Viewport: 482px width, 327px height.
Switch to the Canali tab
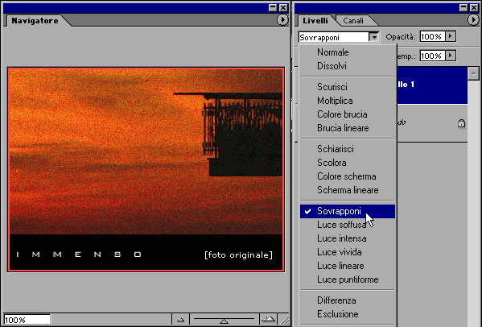click(x=353, y=21)
